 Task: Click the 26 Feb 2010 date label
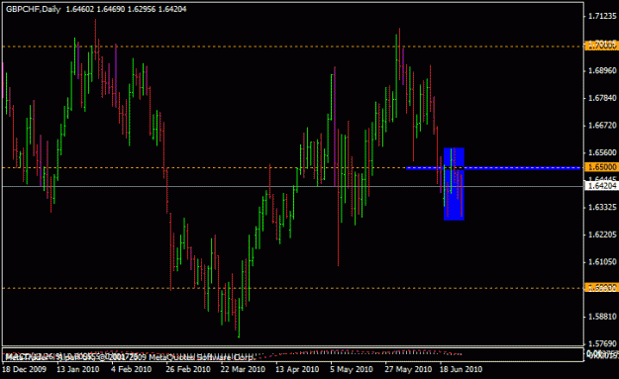pyautogui.click(x=188, y=369)
